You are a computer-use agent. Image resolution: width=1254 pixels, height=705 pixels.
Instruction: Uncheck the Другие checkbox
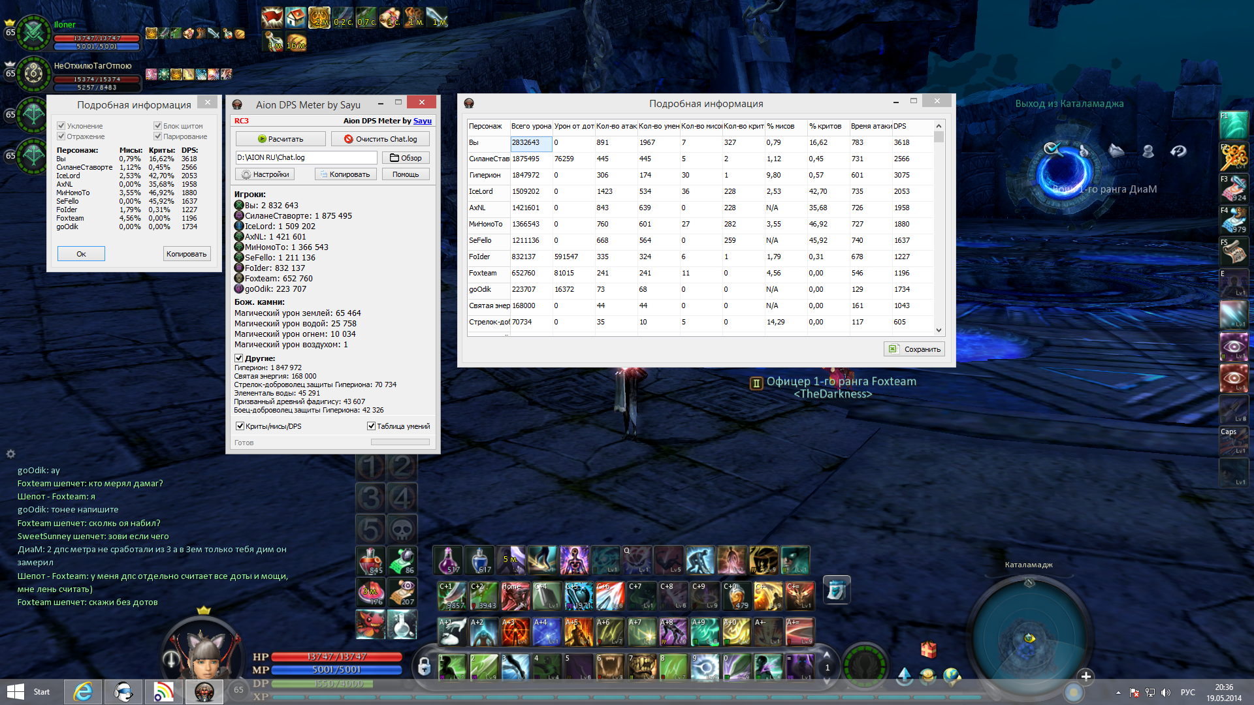click(x=239, y=358)
